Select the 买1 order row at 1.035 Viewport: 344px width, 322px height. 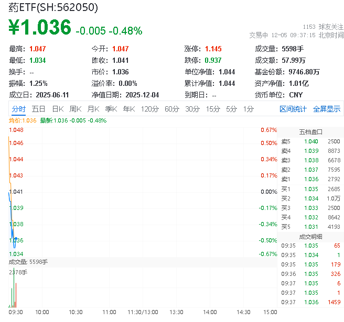coord(310,188)
